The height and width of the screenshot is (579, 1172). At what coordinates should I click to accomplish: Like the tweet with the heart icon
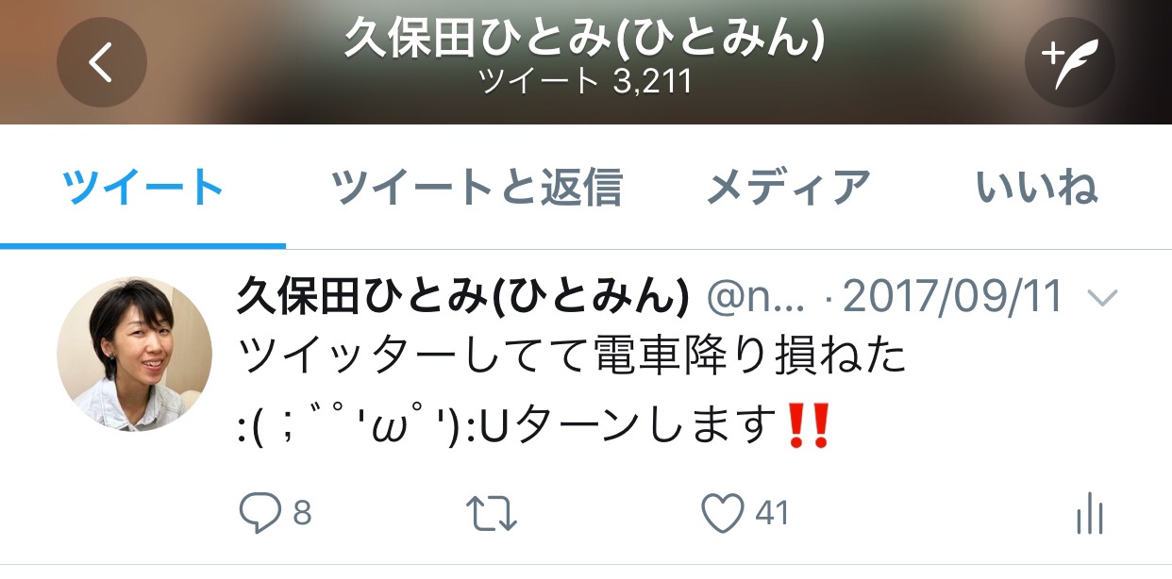click(x=723, y=514)
